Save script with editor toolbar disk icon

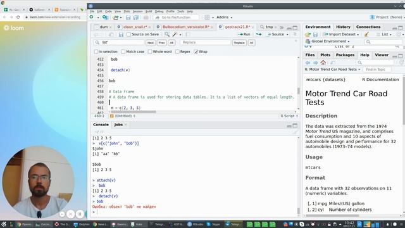121,34
